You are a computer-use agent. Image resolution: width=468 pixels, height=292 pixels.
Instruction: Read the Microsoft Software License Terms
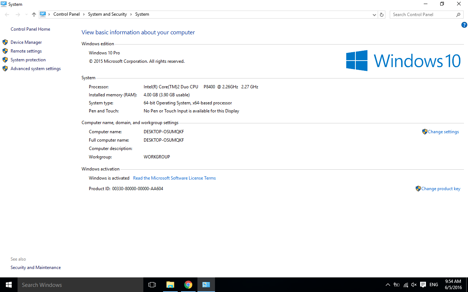[x=174, y=178]
